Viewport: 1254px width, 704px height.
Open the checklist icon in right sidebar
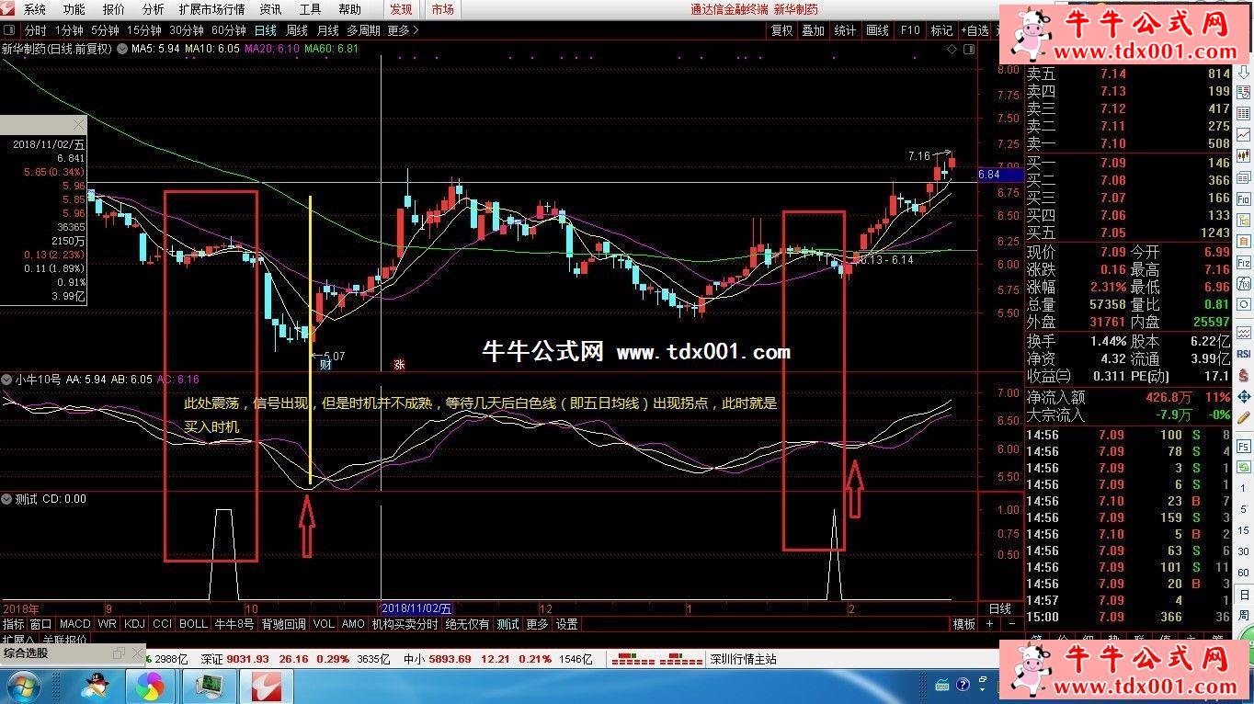point(1244,92)
